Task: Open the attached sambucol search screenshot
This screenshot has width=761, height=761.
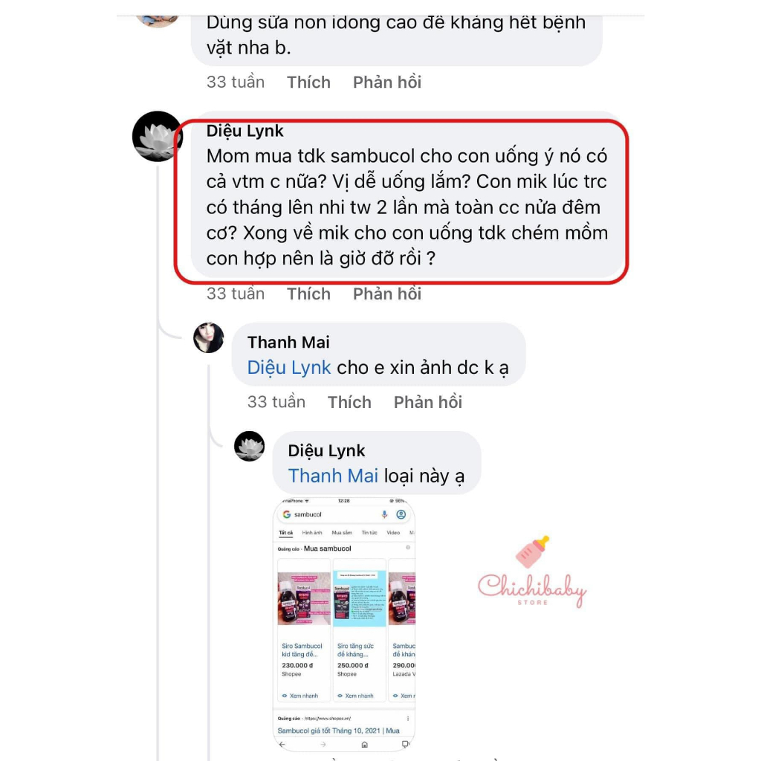Action: coord(344,624)
